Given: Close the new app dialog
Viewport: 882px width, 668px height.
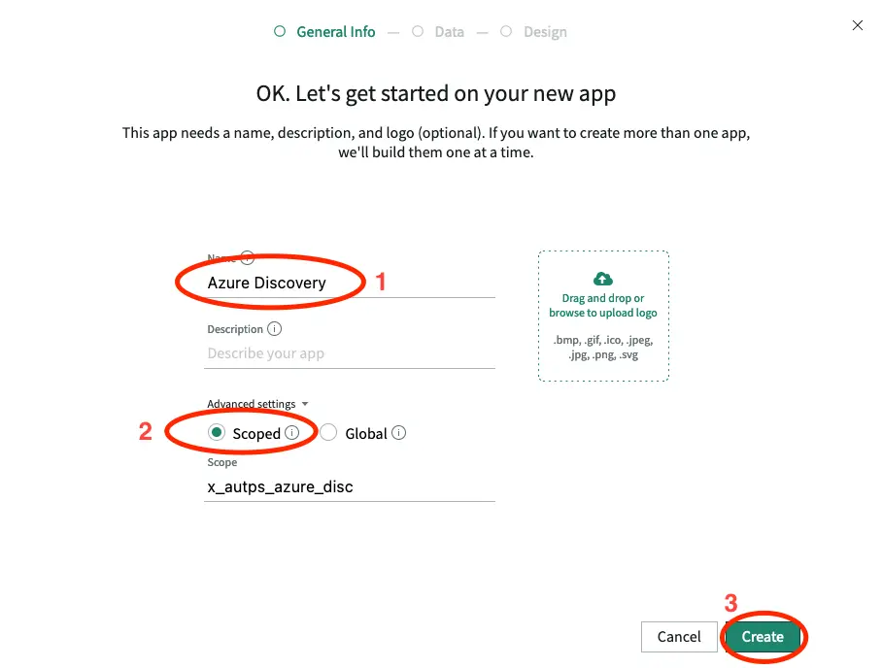Looking at the screenshot, I should [858, 25].
